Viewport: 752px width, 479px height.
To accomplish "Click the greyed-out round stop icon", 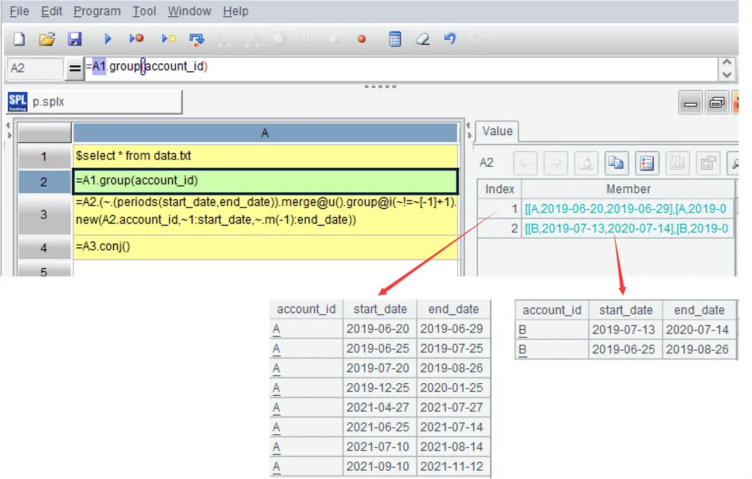I will (280, 39).
